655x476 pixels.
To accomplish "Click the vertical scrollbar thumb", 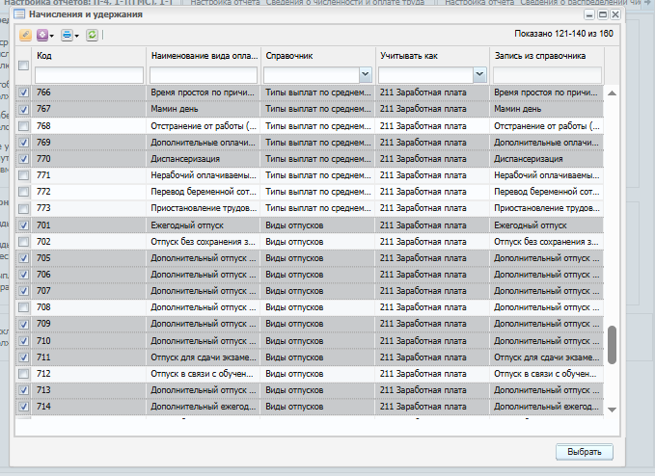I will click(x=612, y=345).
